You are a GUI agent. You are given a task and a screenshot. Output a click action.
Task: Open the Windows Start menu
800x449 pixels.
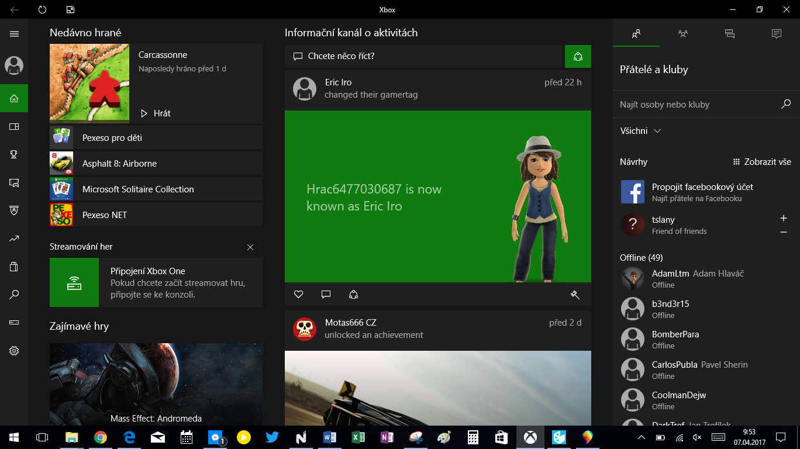pos(14,437)
